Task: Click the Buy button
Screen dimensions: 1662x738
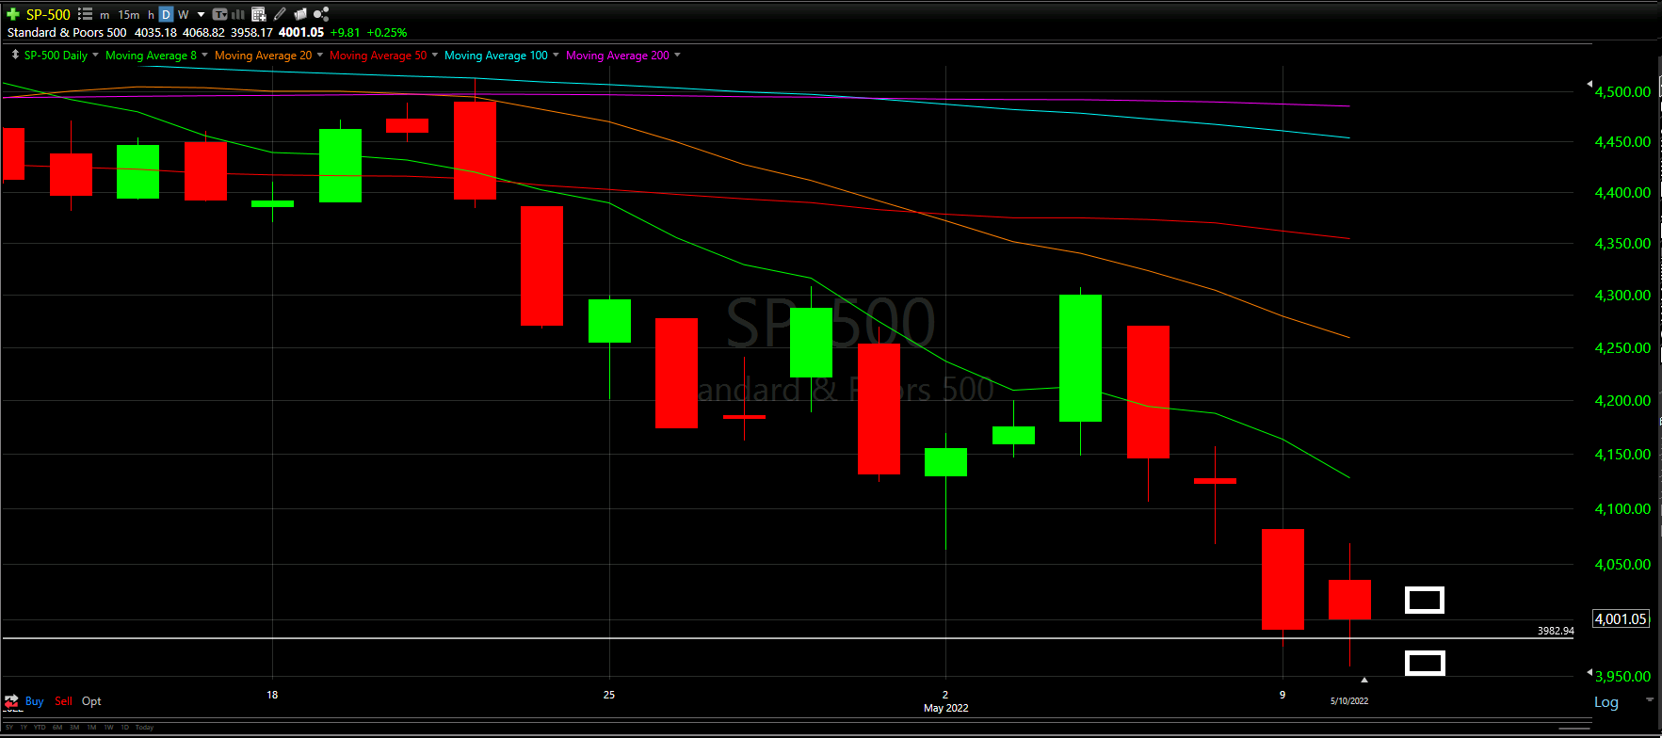Action: click(34, 701)
